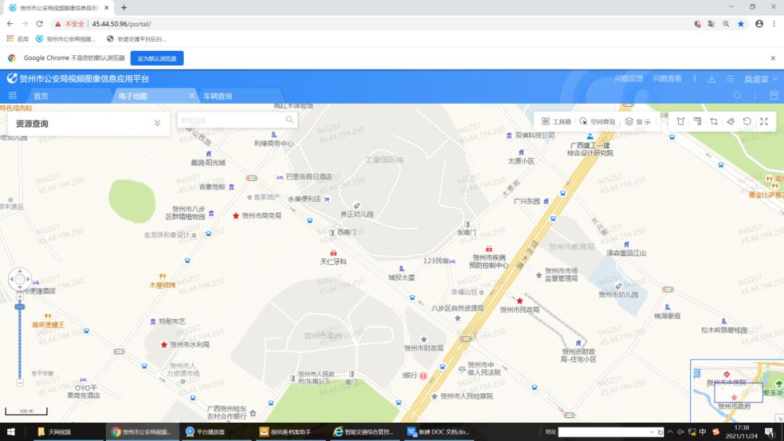Enter fullscreen map view
Viewport: 784px width, 441px height.
764,121
